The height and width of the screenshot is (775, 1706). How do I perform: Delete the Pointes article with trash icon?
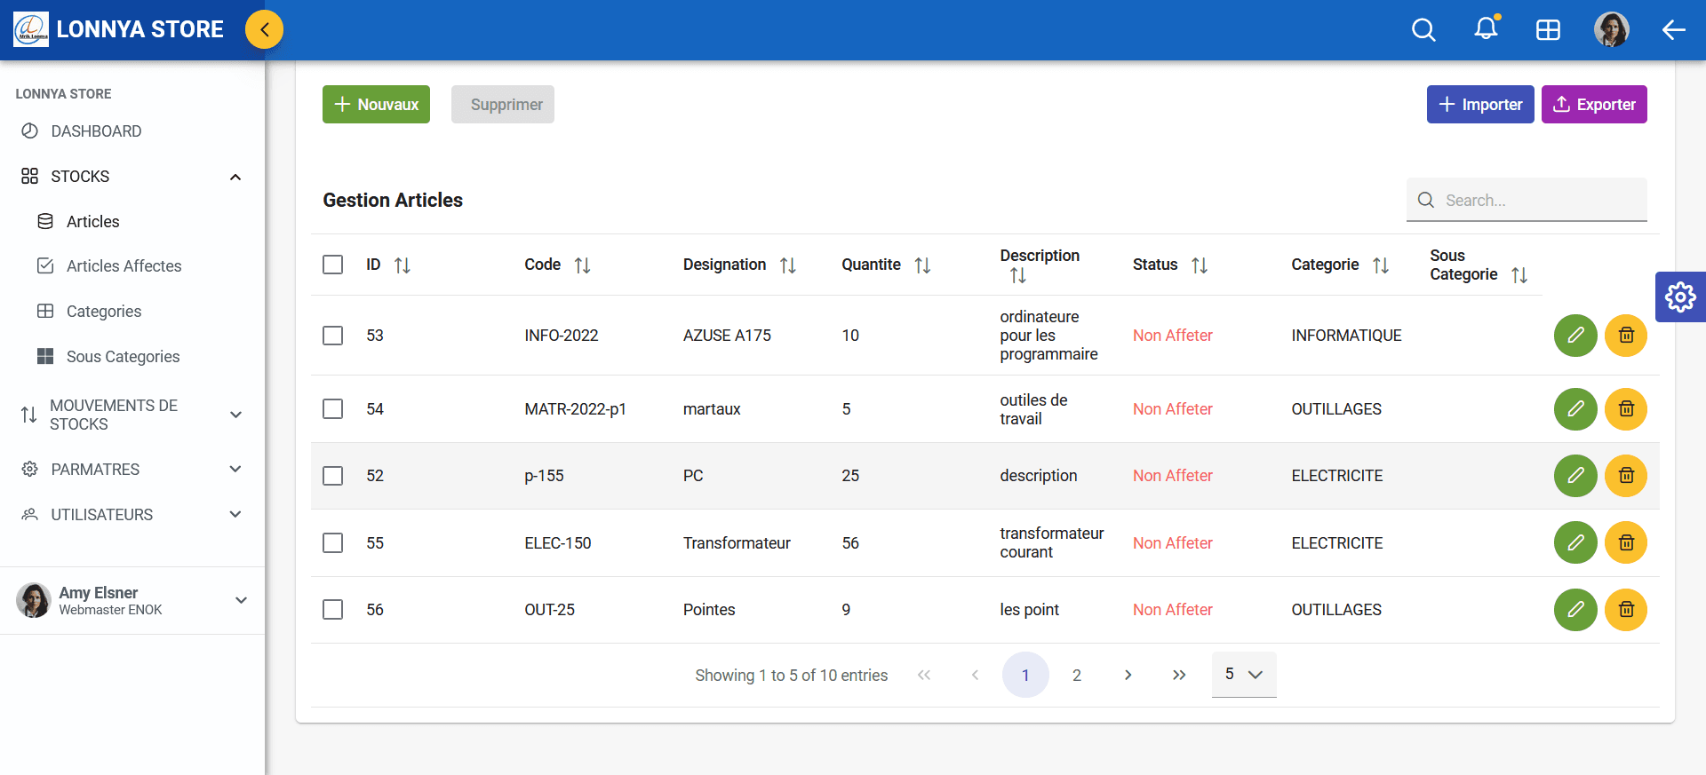pos(1625,610)
